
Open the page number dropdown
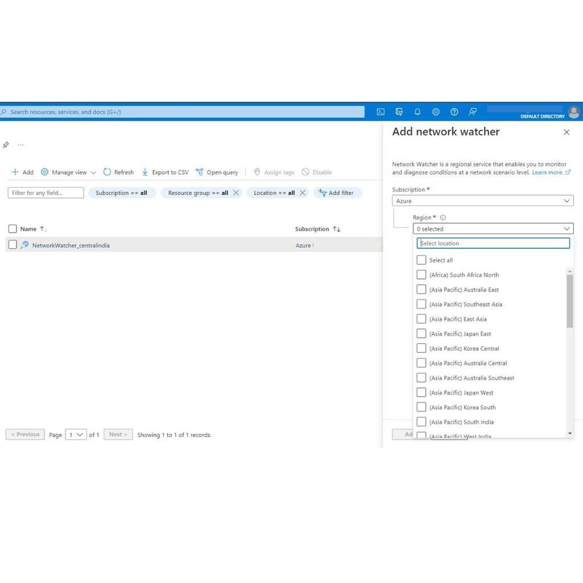coord(75,434)
